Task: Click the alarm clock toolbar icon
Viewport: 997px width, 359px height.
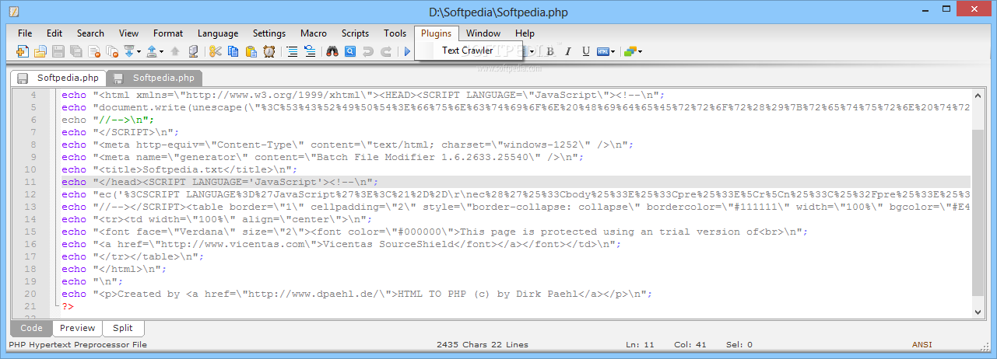Action: (x=269, y=52)
